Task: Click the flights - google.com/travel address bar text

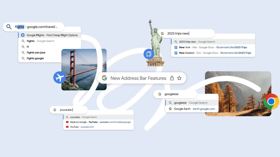Action: click(x=36, y=27)
